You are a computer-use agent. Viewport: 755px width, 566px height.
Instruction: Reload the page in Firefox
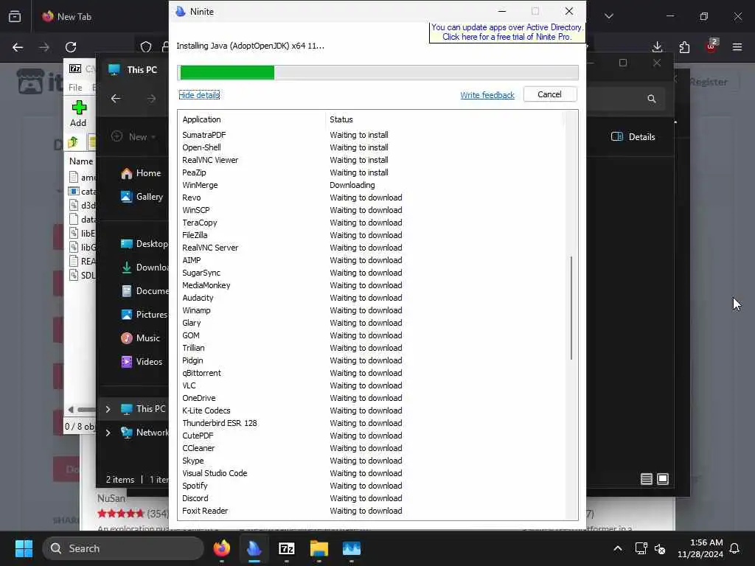click(71, 47)
